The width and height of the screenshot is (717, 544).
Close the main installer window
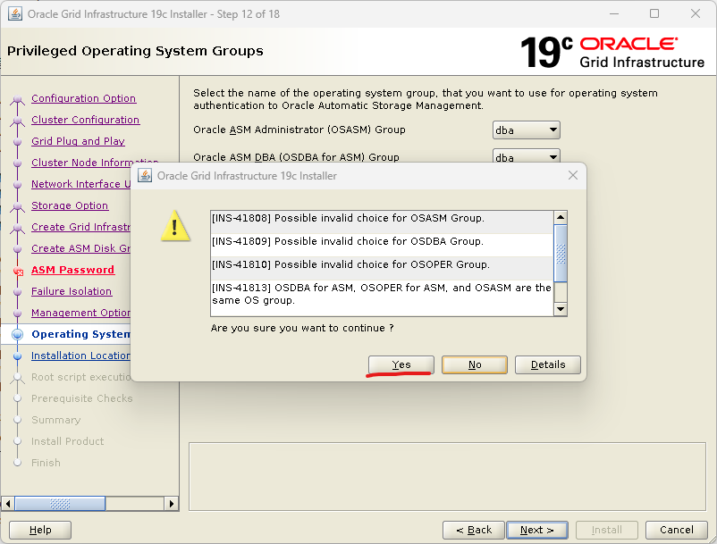[696, 13]
